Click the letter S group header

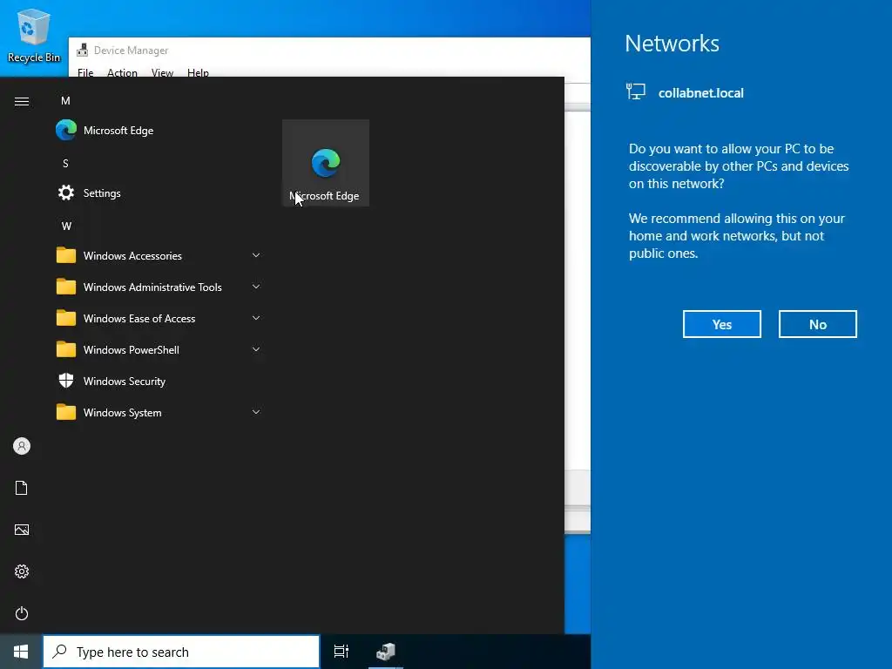65,163
